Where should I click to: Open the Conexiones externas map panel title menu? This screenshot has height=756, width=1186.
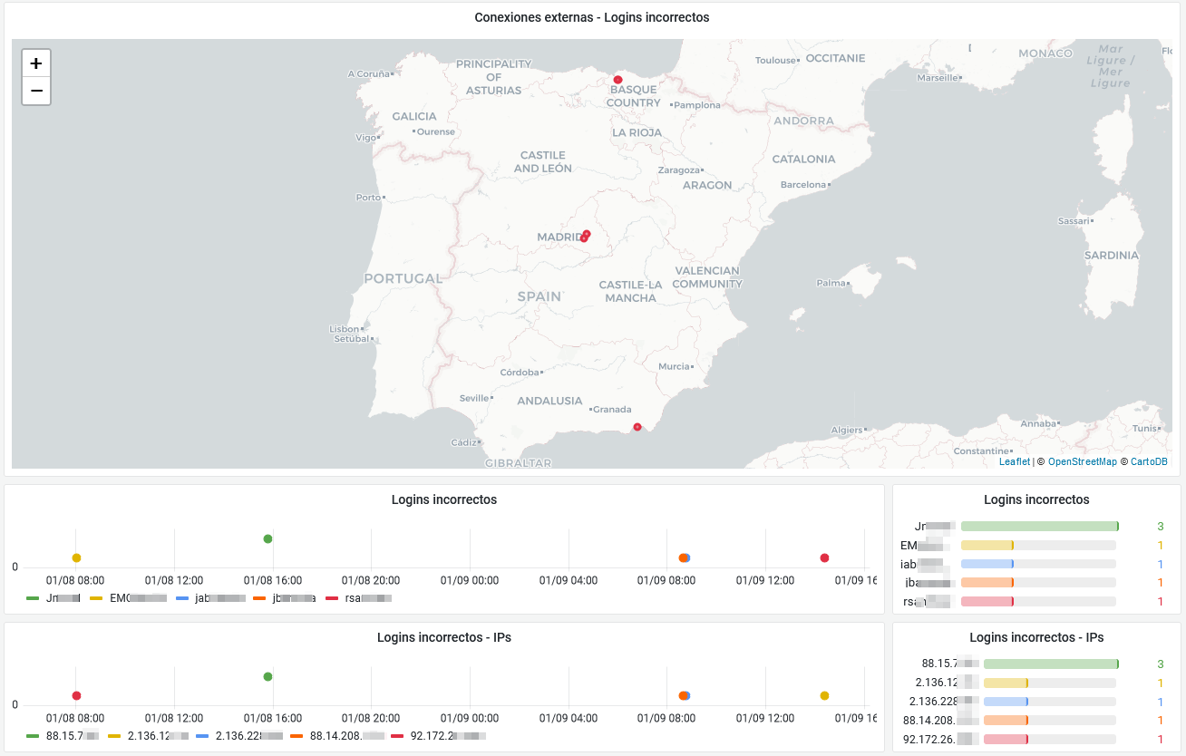coord(592,17)
